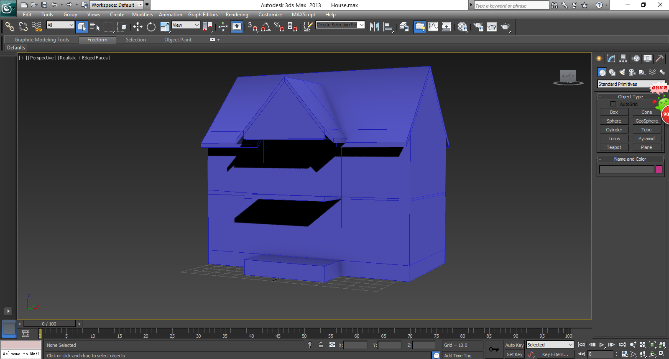Viewport: 669px width, 359px height.
Task: Click the Pyramid primitive button
Action: [646, 138]
